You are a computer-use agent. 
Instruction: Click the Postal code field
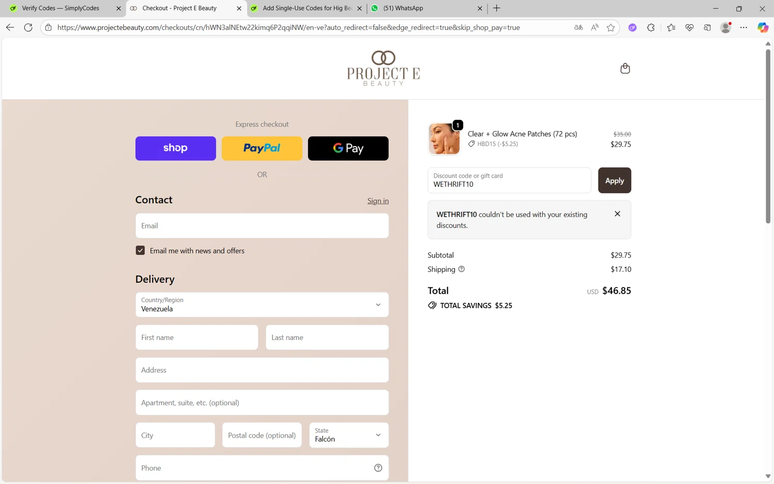click(262, 435)
